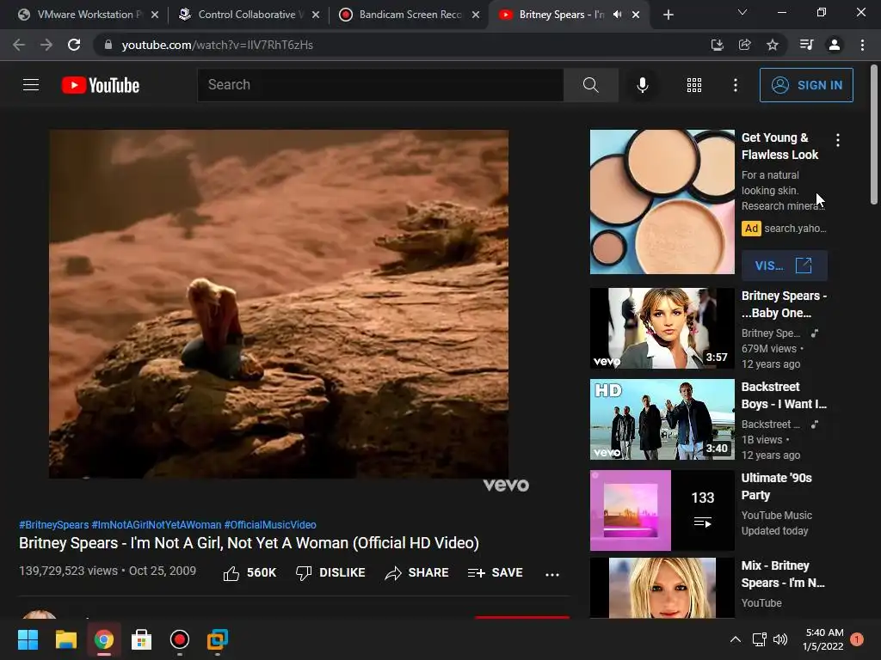Reload the page with refresh icon
The height and width of the screenshot is (660, 881).
coord(74,45)
